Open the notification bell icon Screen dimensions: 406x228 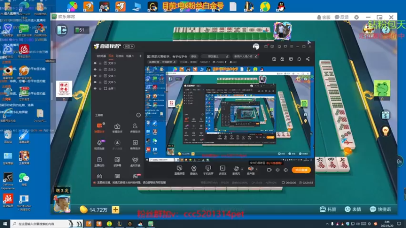point(299,59)
